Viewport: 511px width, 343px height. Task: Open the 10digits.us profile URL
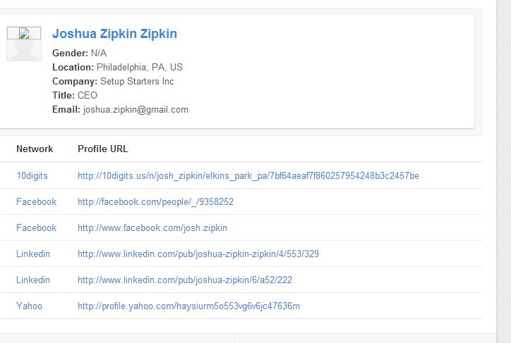click(248, 175)
